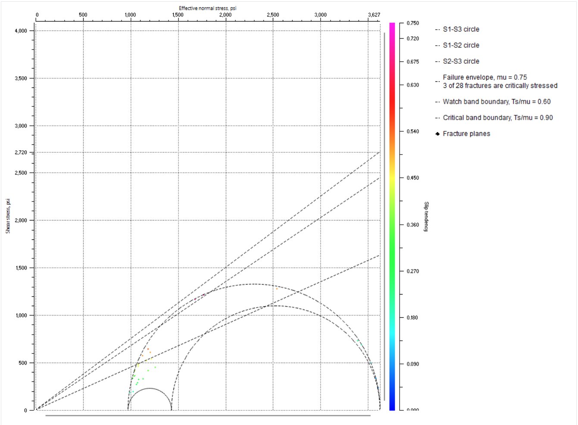Click '3 of 28 fractures are critically stressed'
Viewport: 578px width, 425px height.
(500, 86)
